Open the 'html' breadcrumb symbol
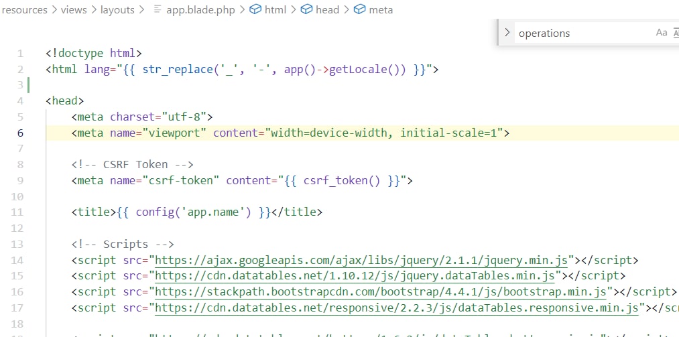 275,10
